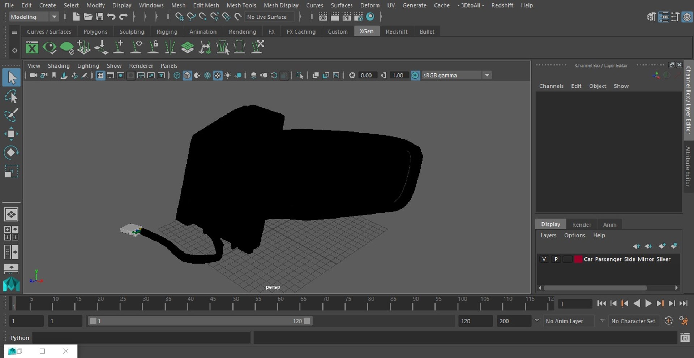
Task: Click the four-pane layout icon
Action: pos(11,233)
